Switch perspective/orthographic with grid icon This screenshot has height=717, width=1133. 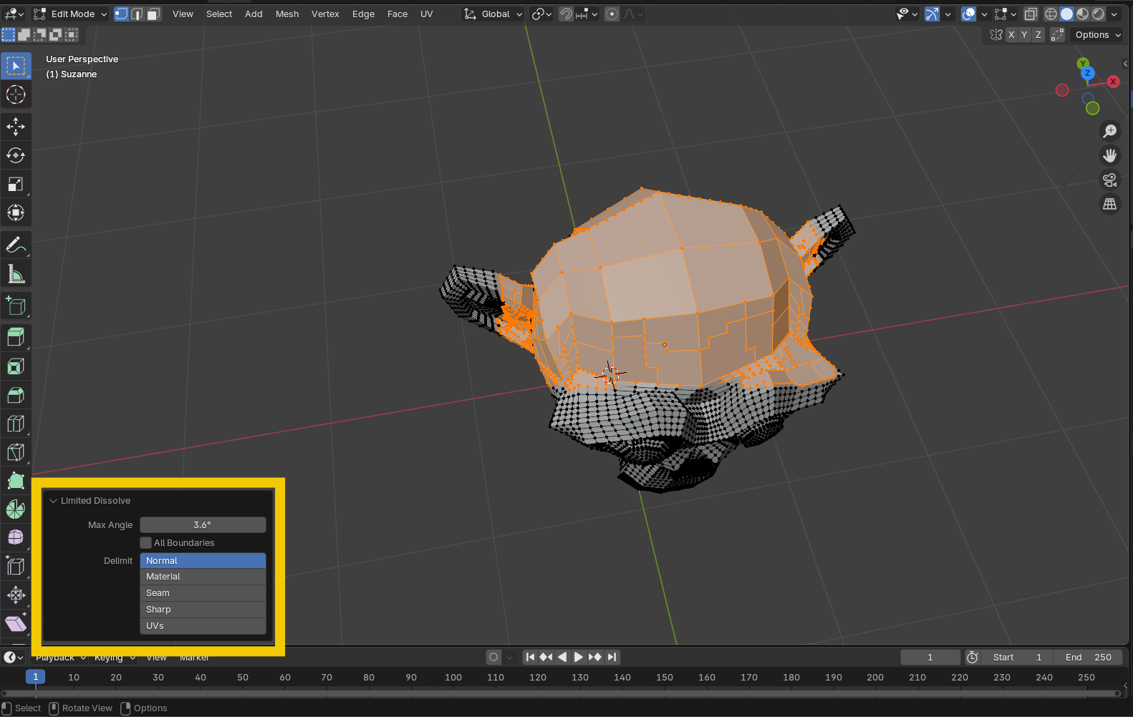(1109, 204)
